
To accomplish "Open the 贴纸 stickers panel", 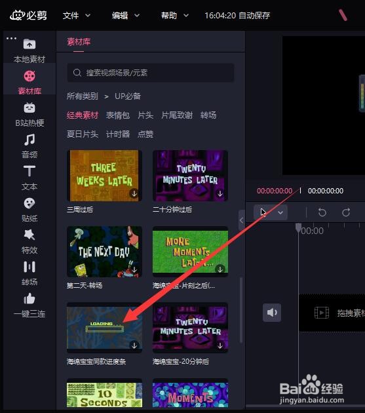I will [x=29, y=210].
